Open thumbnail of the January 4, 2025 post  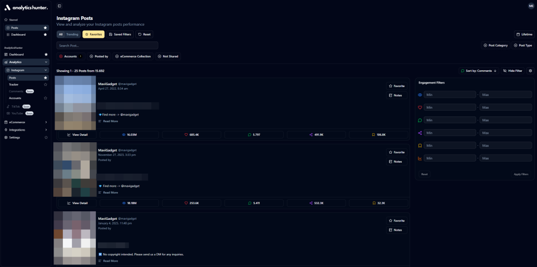pyautogui.click(x=75, y=238)
